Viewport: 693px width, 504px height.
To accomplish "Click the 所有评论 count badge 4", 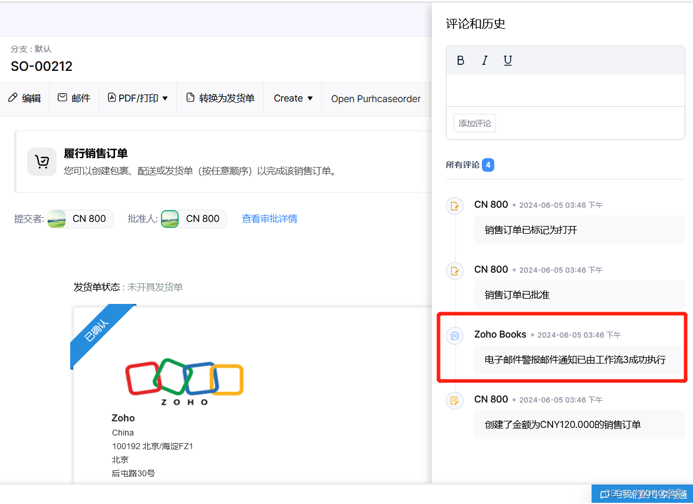I will coord(488,165).
